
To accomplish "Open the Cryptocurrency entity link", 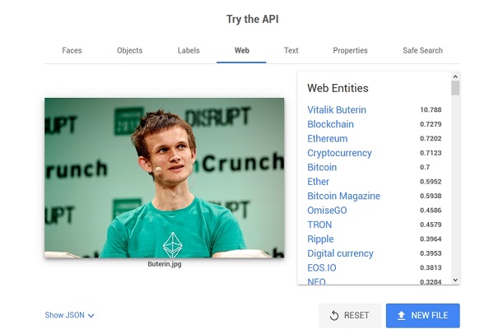I will click(x=339, y=153).
